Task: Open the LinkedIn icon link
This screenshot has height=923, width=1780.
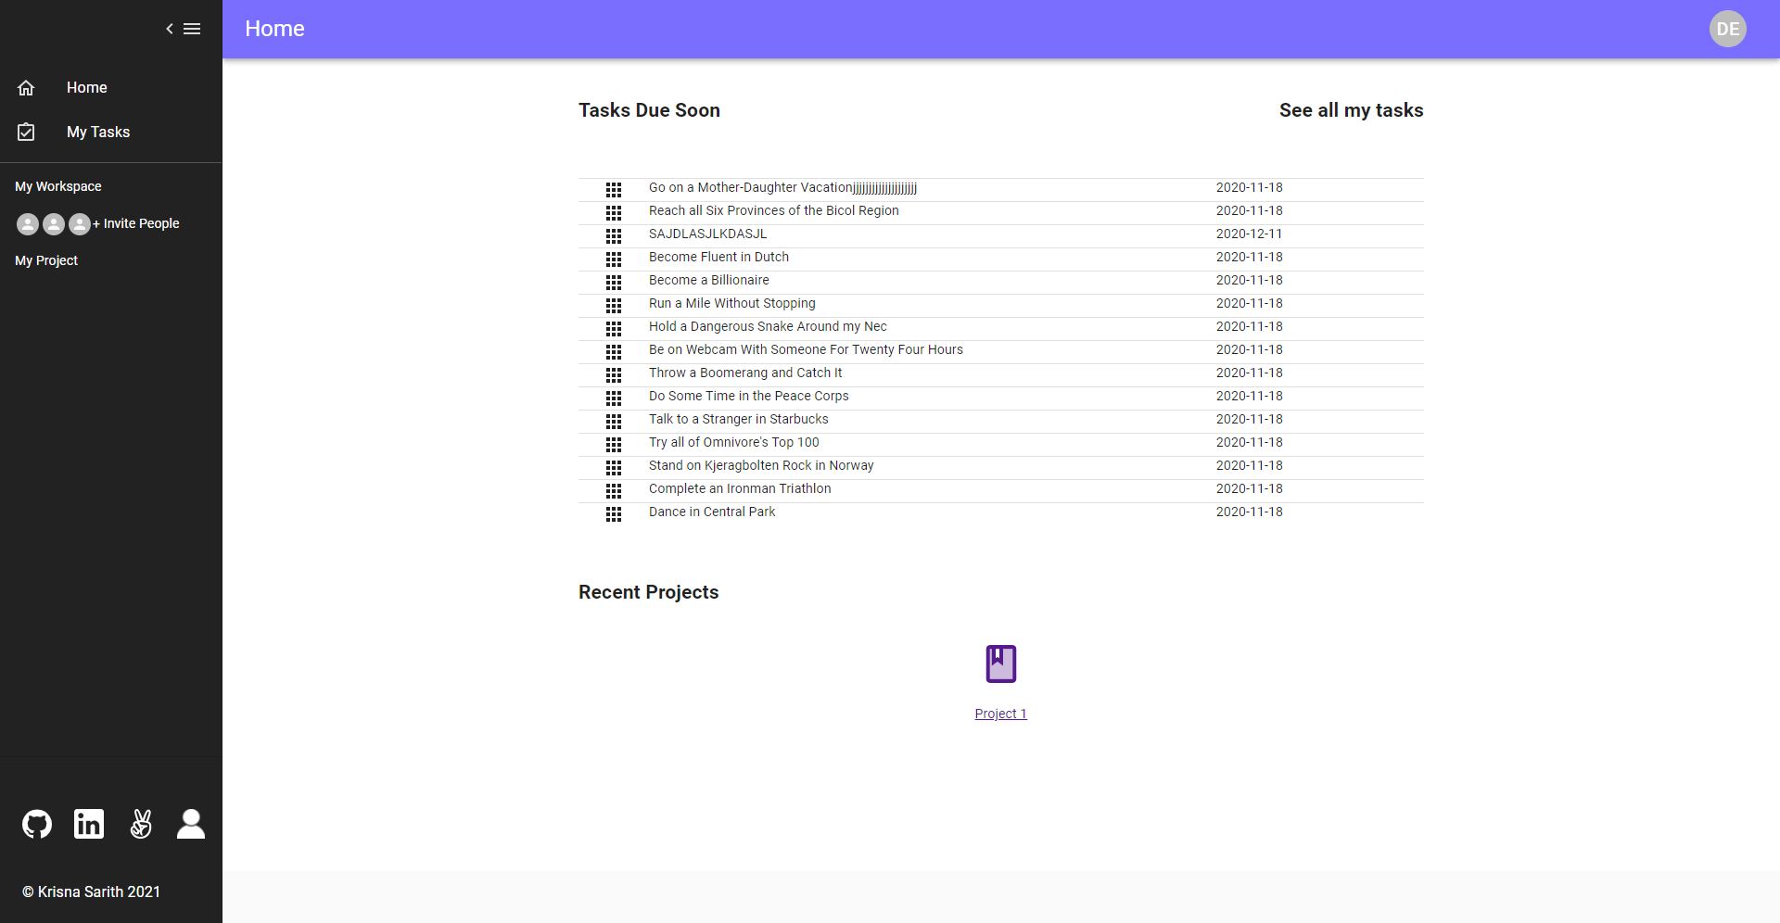Action: click(89, 824)
